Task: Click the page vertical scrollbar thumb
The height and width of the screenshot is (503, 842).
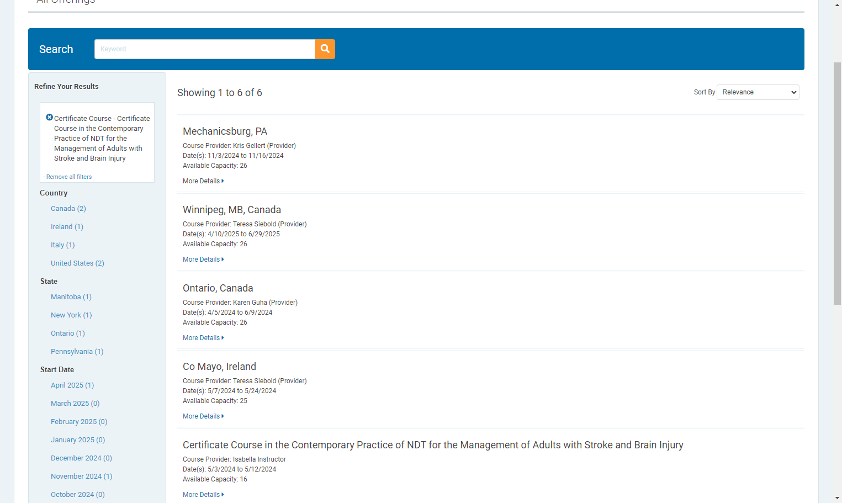Action: [x=837, y=183]
